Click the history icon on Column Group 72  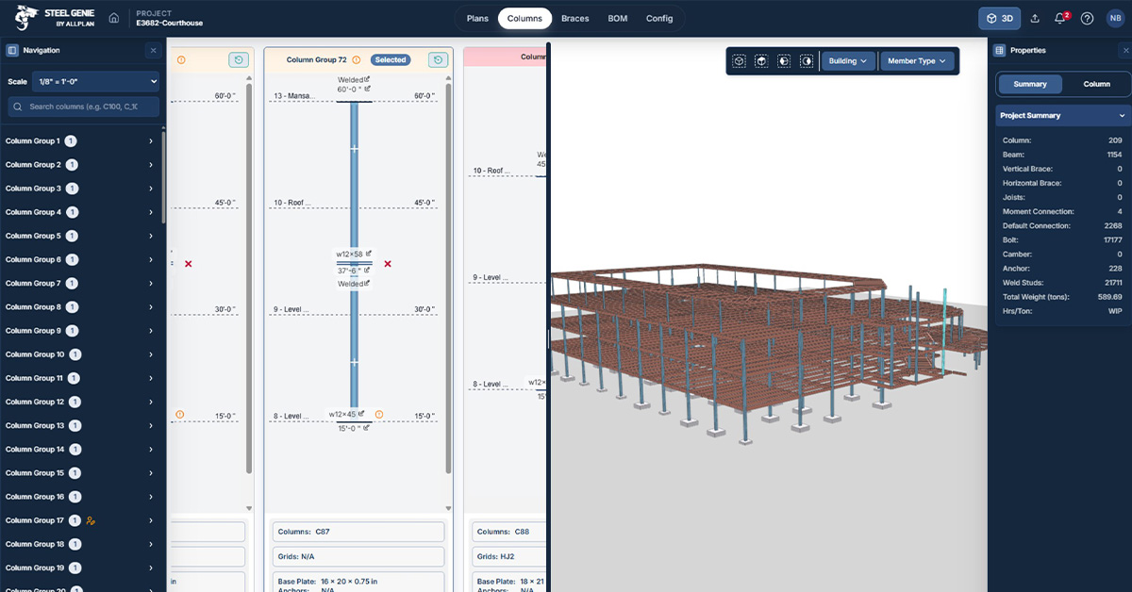438,59
